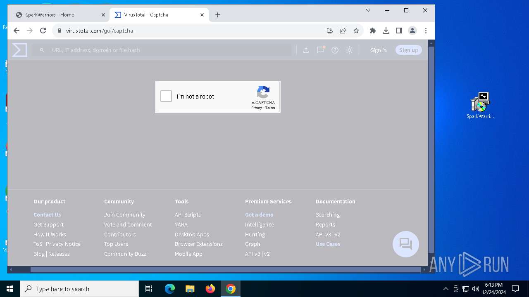
Task: Go back with the browser back arrow
Action: point(17,31)
